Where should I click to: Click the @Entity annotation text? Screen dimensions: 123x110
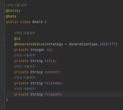click(x=13, y=11)
